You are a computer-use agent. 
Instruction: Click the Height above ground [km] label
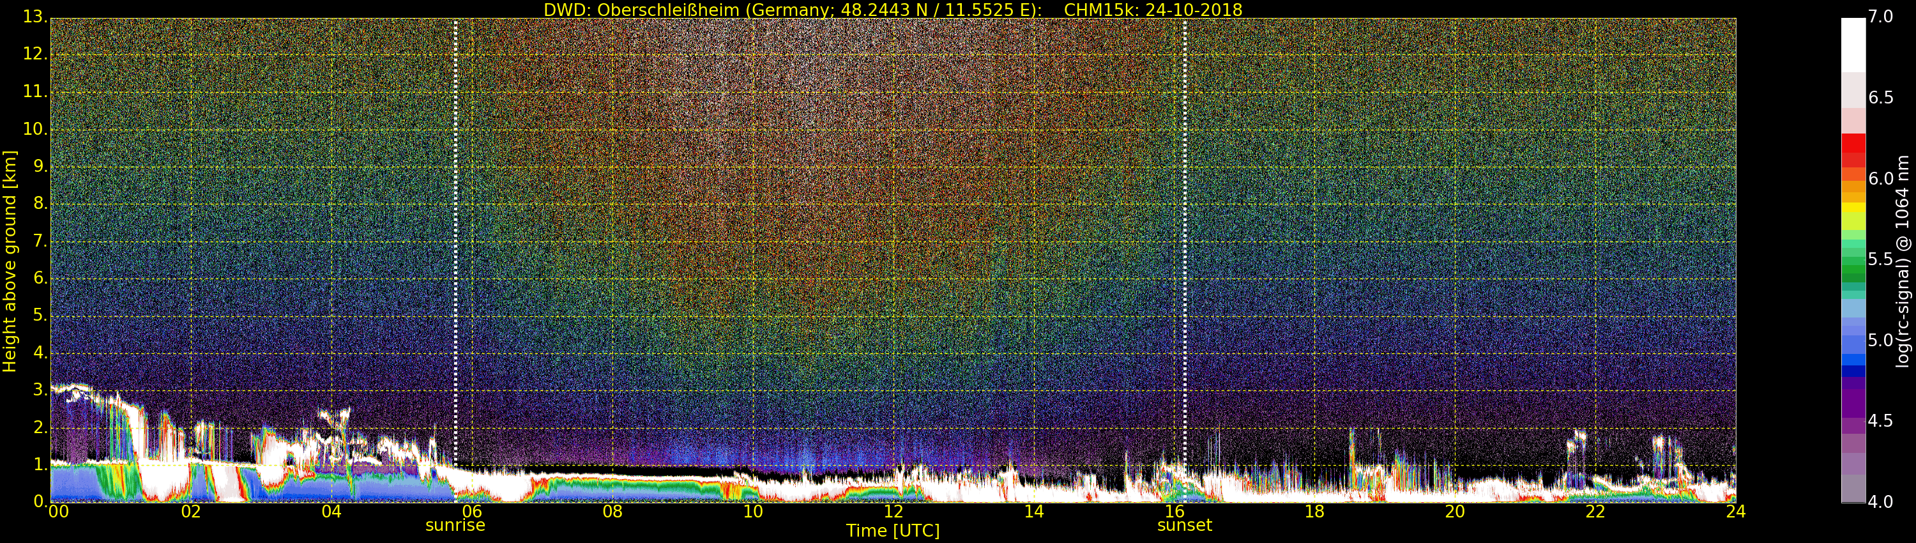click(x=10, y=261)
